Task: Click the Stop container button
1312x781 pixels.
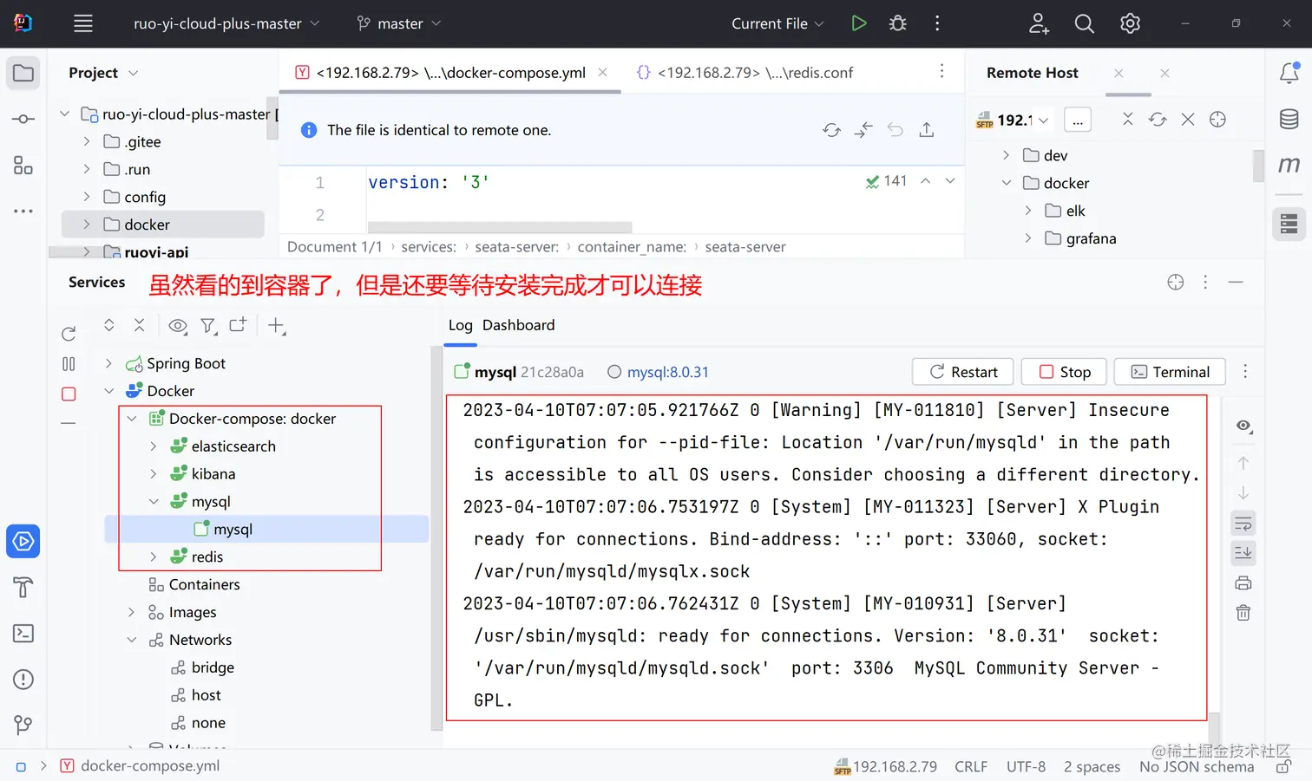Action: (x=1065, y=372)
